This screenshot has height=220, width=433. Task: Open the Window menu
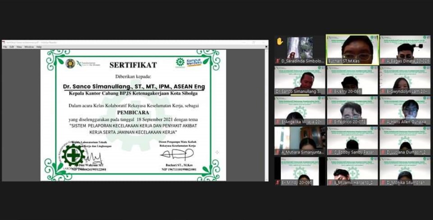29,47
